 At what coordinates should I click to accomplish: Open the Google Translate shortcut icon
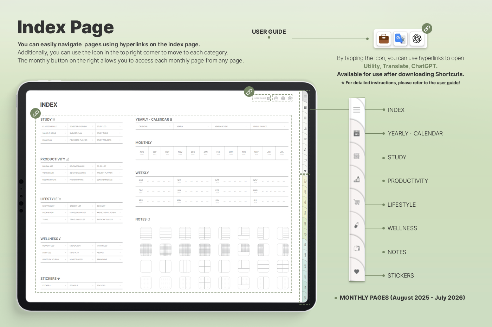pos(400,39)
